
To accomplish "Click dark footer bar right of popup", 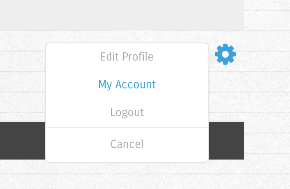I will coord(227,140).
